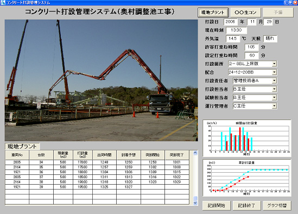The height and width of the screenshot is (214, 298).
Task: Expand the 運行管理者 dropdown arrow
Action: click(x=274, y=106)
